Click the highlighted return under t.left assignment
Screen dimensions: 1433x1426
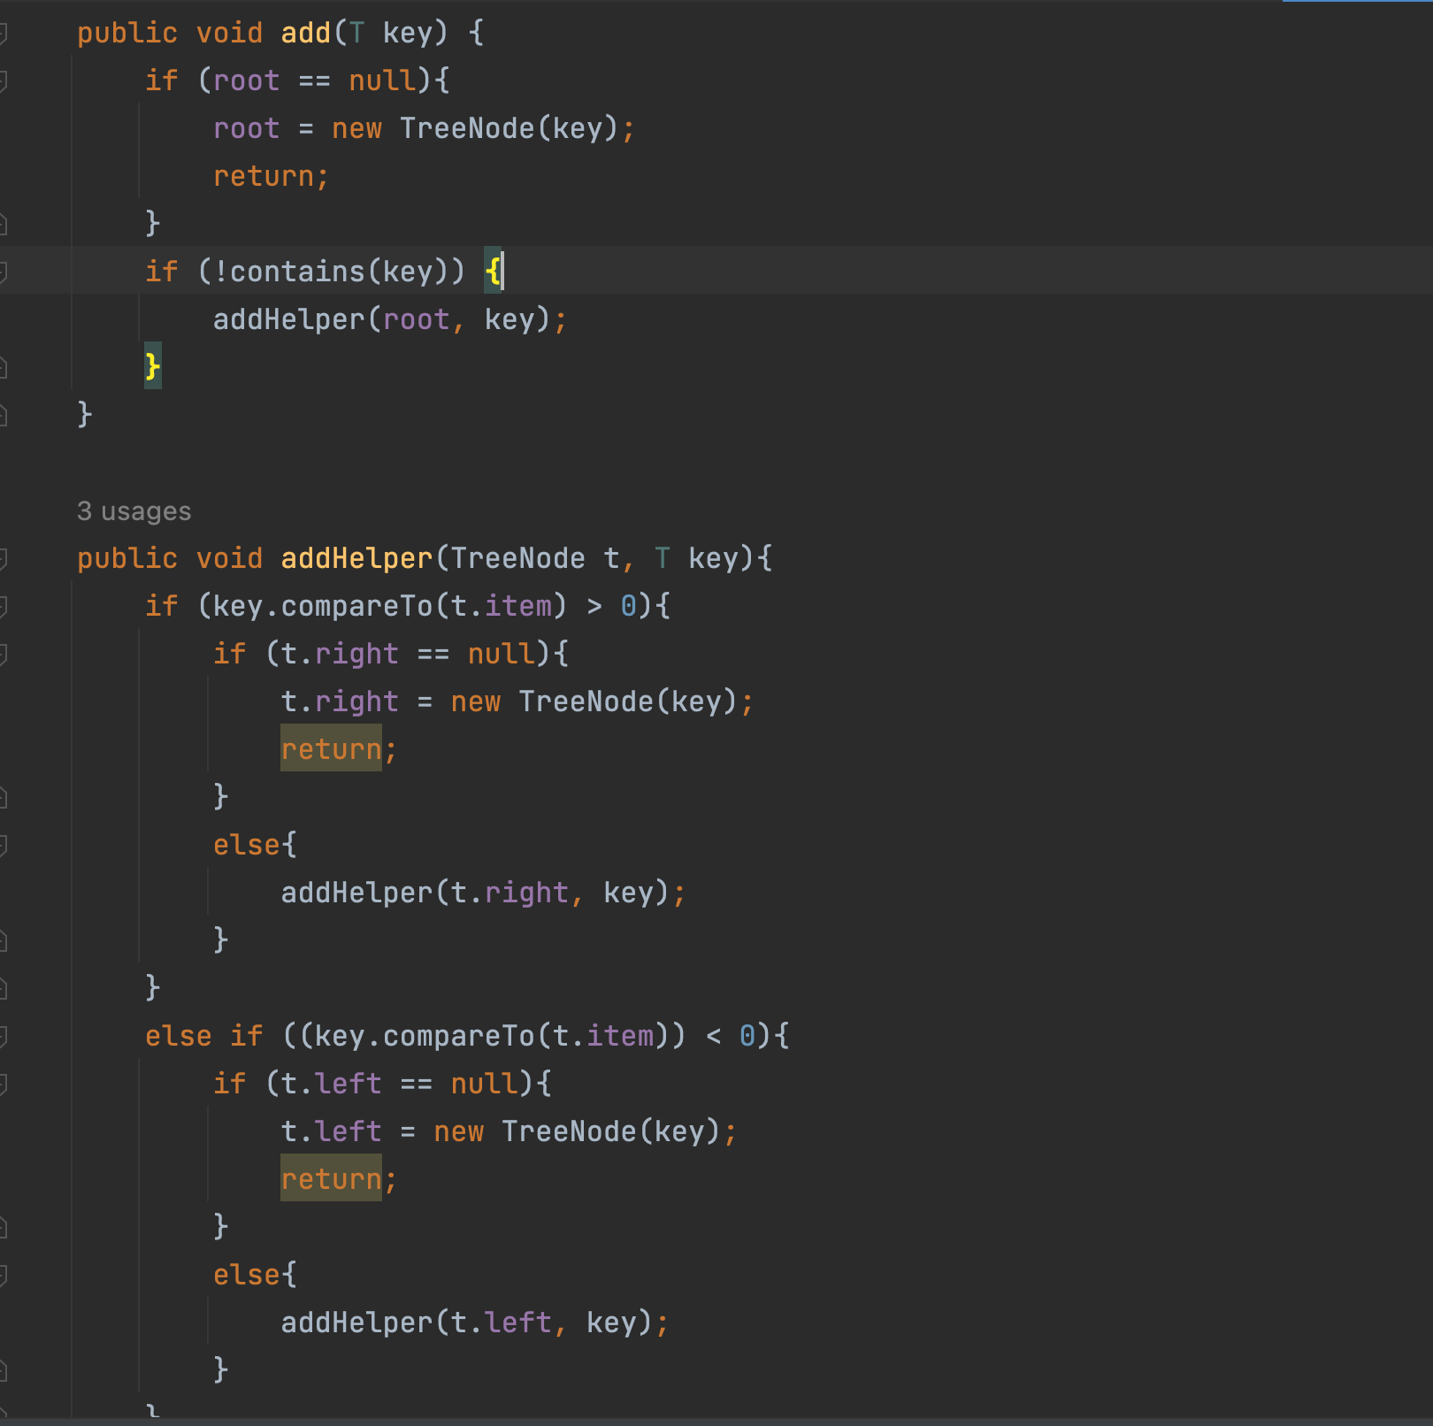tap(331, 1178)
